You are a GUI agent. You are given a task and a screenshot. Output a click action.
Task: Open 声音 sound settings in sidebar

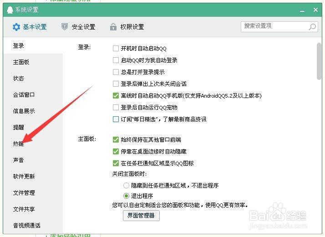pos(19,160)
